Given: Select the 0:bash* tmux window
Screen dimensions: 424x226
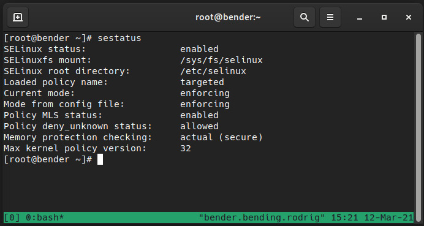Looking at the screenshot, I should coord(45,217).
